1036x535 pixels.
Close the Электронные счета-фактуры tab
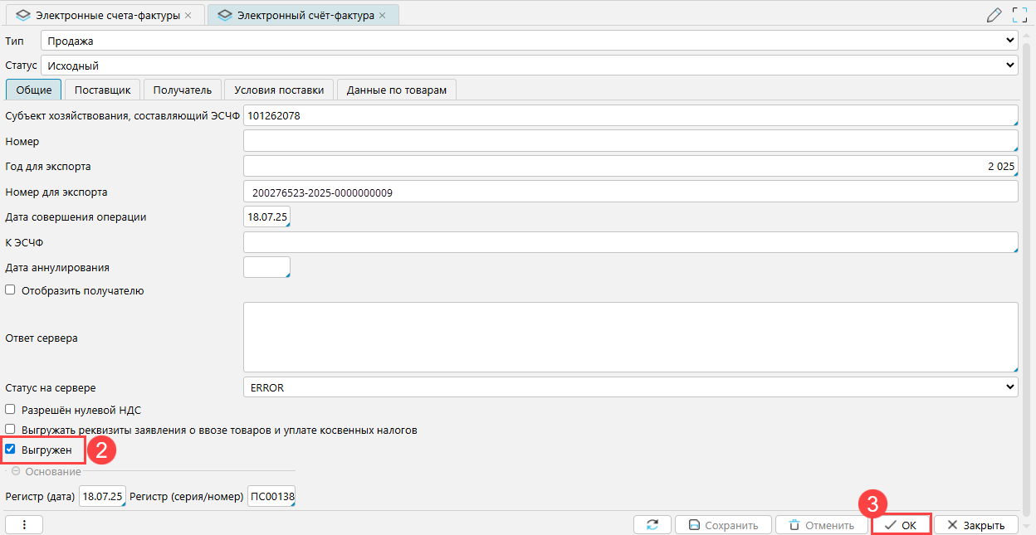click(x=188, y=16)
